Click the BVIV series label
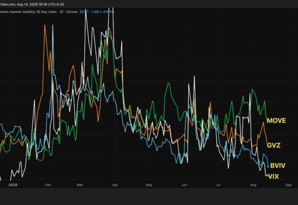Screen dimensions: 298x205 click(x=277, y=166)
